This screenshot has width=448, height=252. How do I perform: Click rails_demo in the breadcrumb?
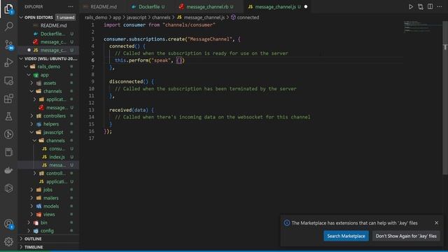click(96, 17)
